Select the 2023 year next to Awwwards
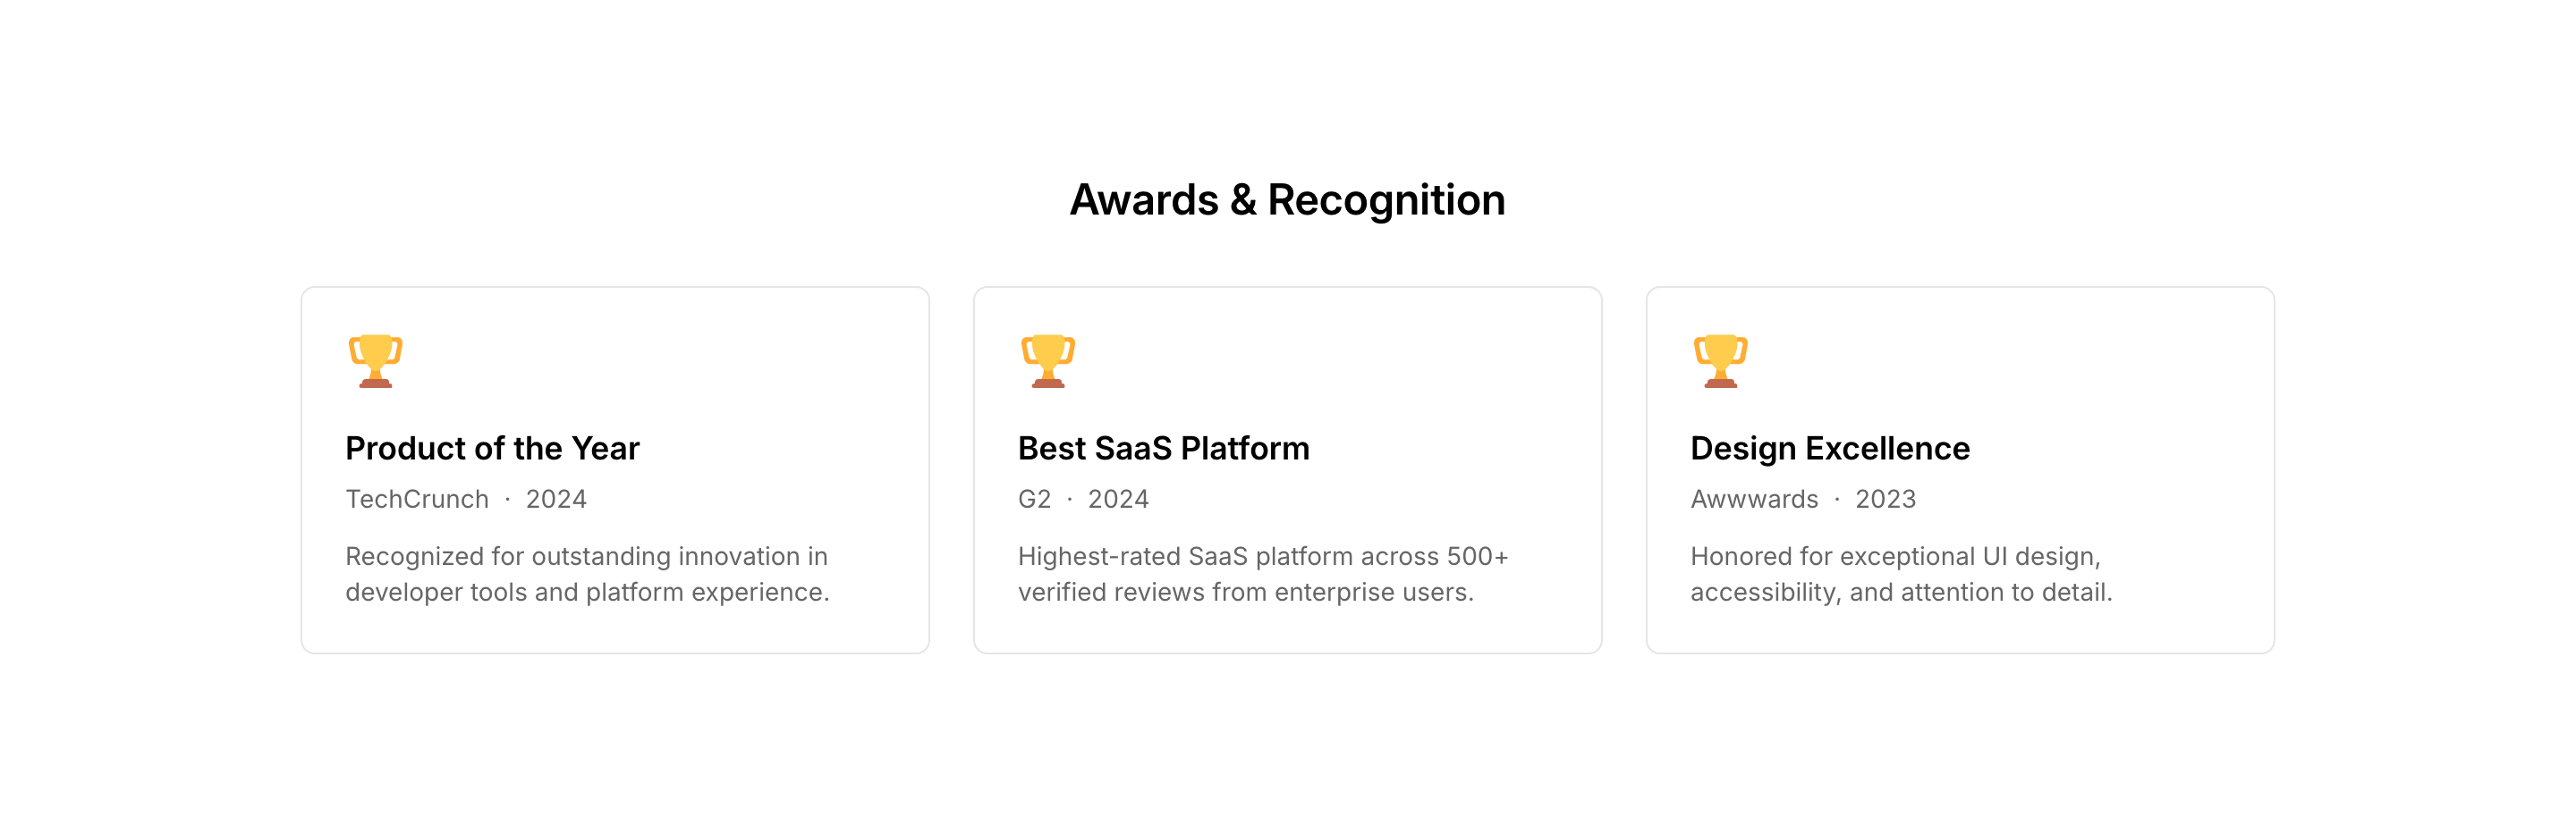This screenshot has width=2576, height=826. click(x=1885, y=499)
